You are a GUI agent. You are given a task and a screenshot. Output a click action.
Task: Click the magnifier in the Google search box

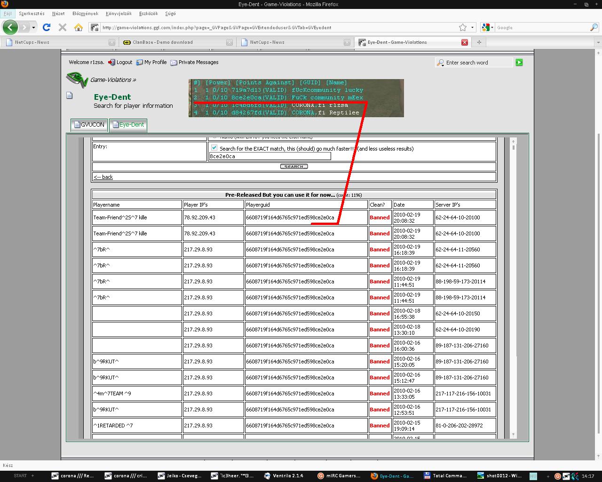point(594,27)
